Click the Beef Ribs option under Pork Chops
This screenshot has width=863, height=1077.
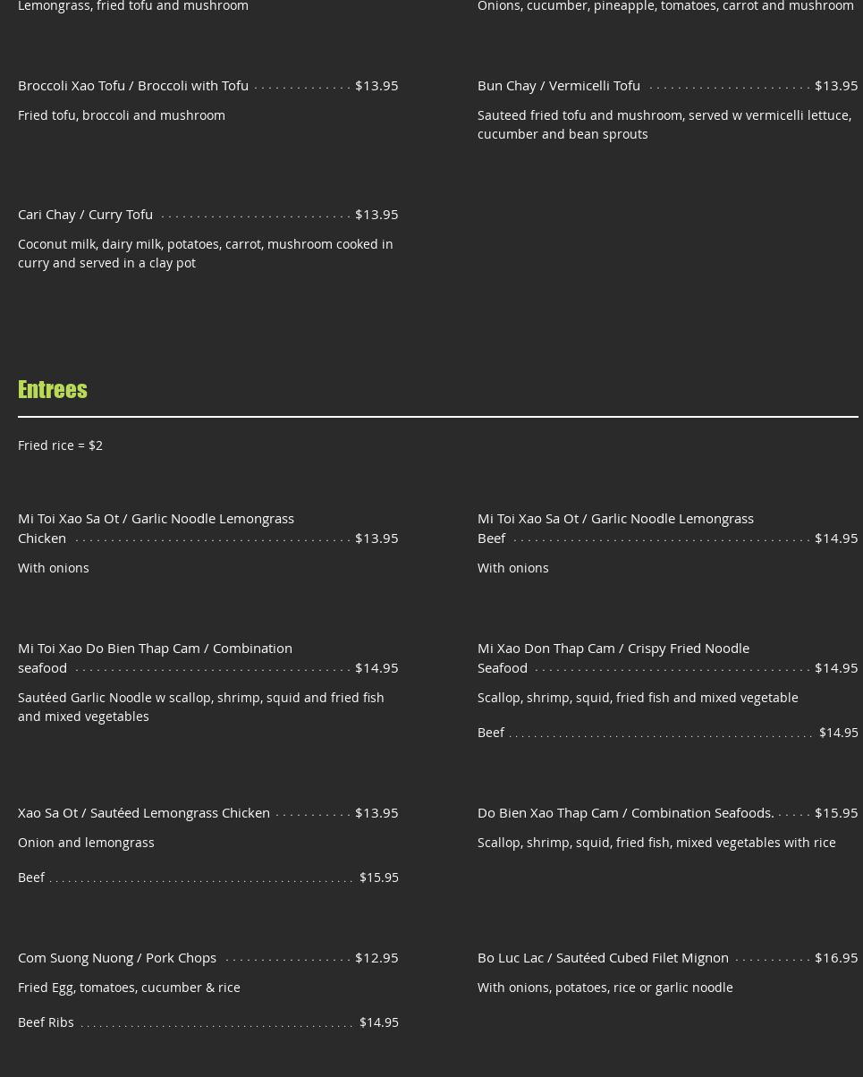click(47, 1022)
